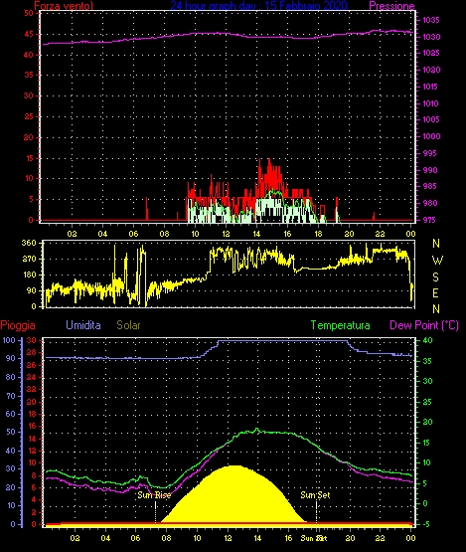Click blue humidity axis value 100
The image size is (466, 552).
(9, 340)
